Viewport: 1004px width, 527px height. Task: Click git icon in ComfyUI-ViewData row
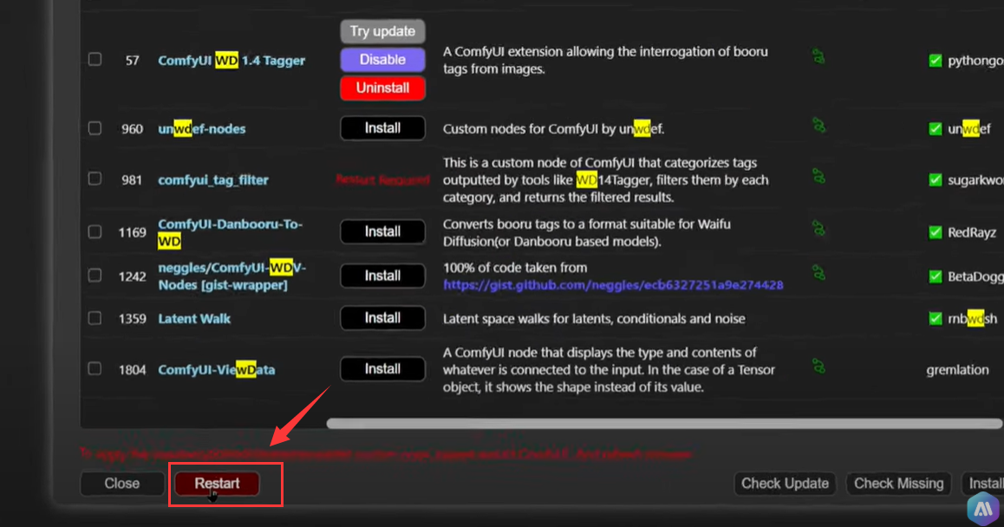pyautogui.click(x=818, y=367)
